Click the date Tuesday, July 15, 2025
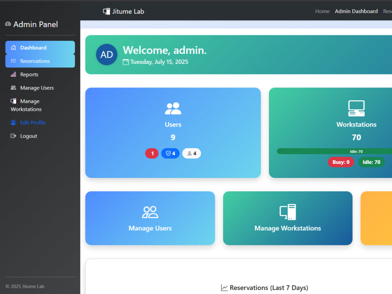The height and width of the screenshot is (294, 392). 159,62
